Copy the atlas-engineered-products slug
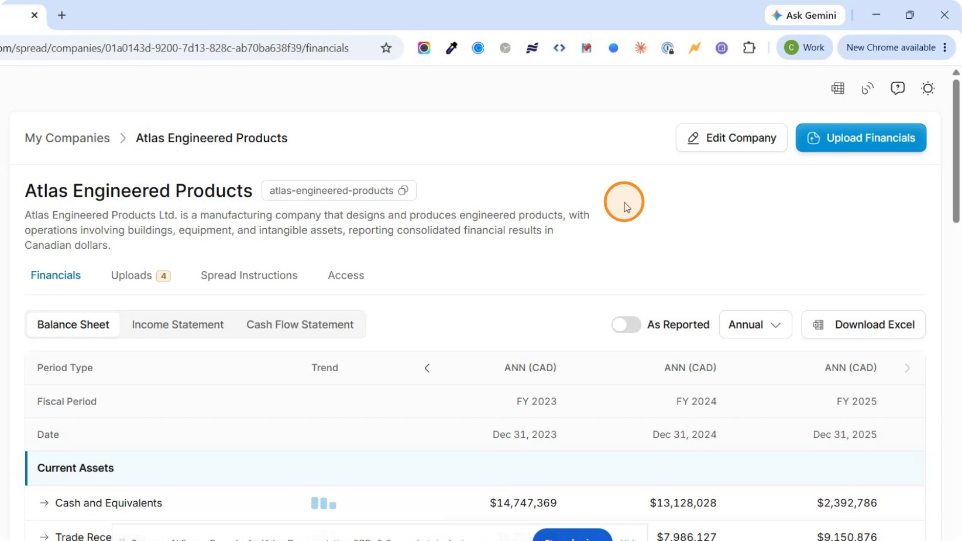Viewport: 962px width, 541px height. pos(403,190)
